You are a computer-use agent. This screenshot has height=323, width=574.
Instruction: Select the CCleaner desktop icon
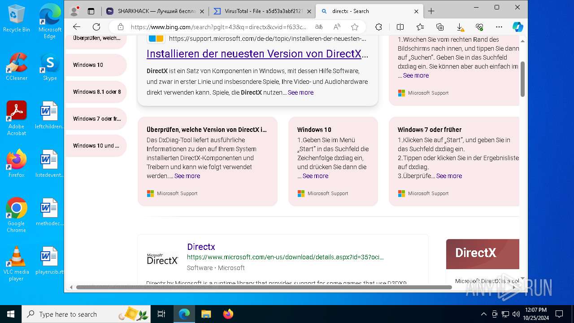17,67
